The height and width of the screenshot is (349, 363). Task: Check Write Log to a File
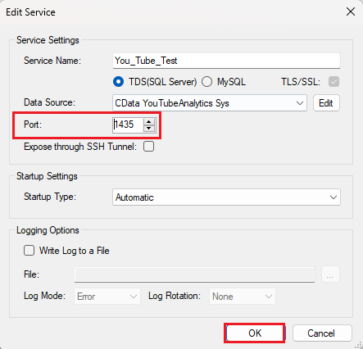pos(29,251)
